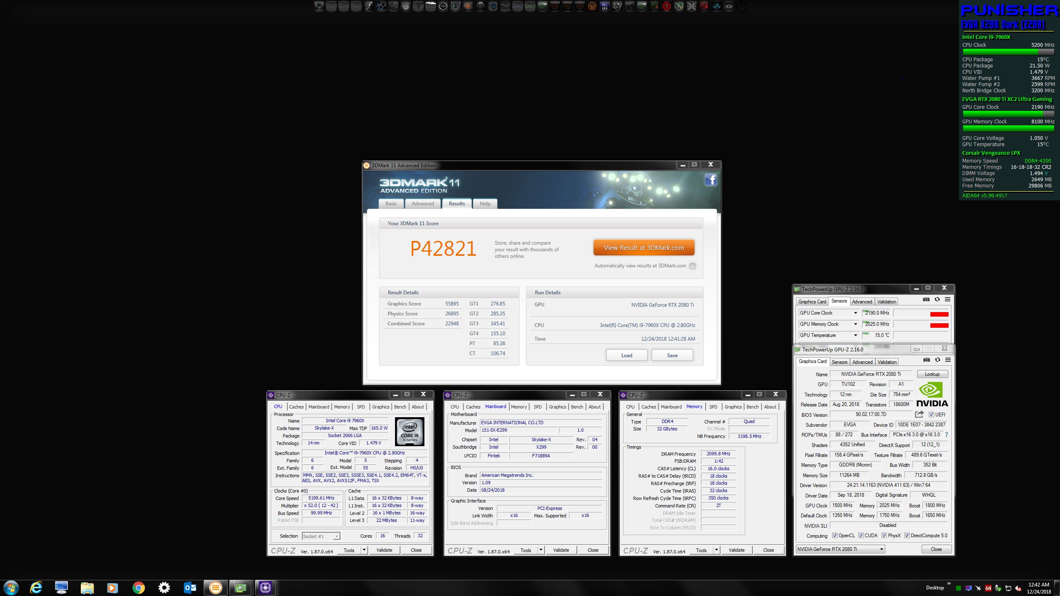Viewport: 1060px width, 596px height.
Task: Toggle the UEFI checkbox in GPU-Z
Action: click(931, 415)
